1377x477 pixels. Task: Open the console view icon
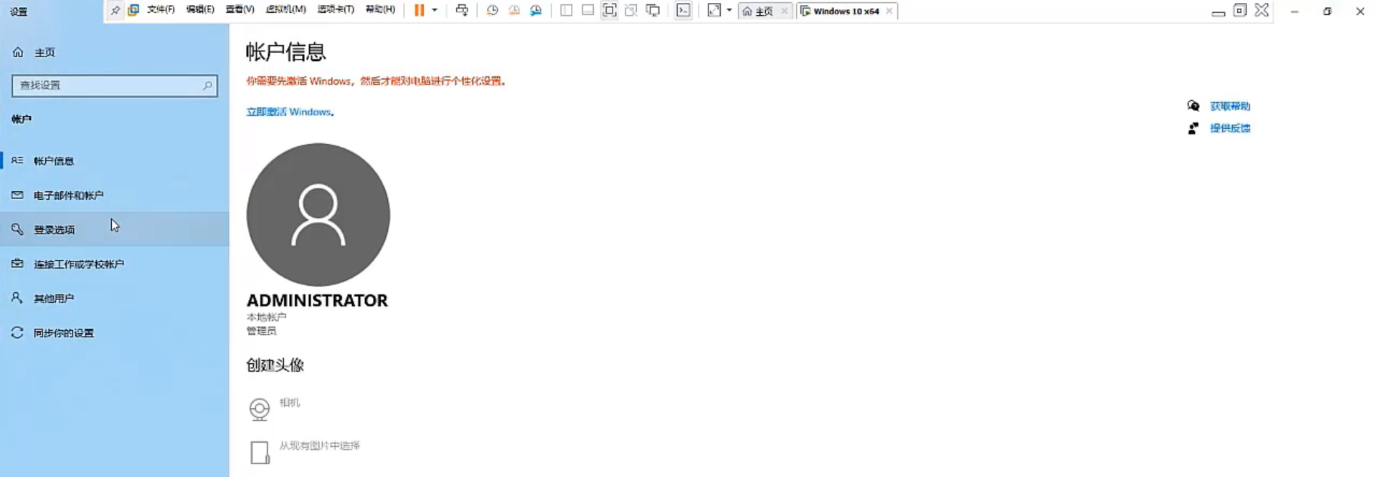[x=683, y=10]
